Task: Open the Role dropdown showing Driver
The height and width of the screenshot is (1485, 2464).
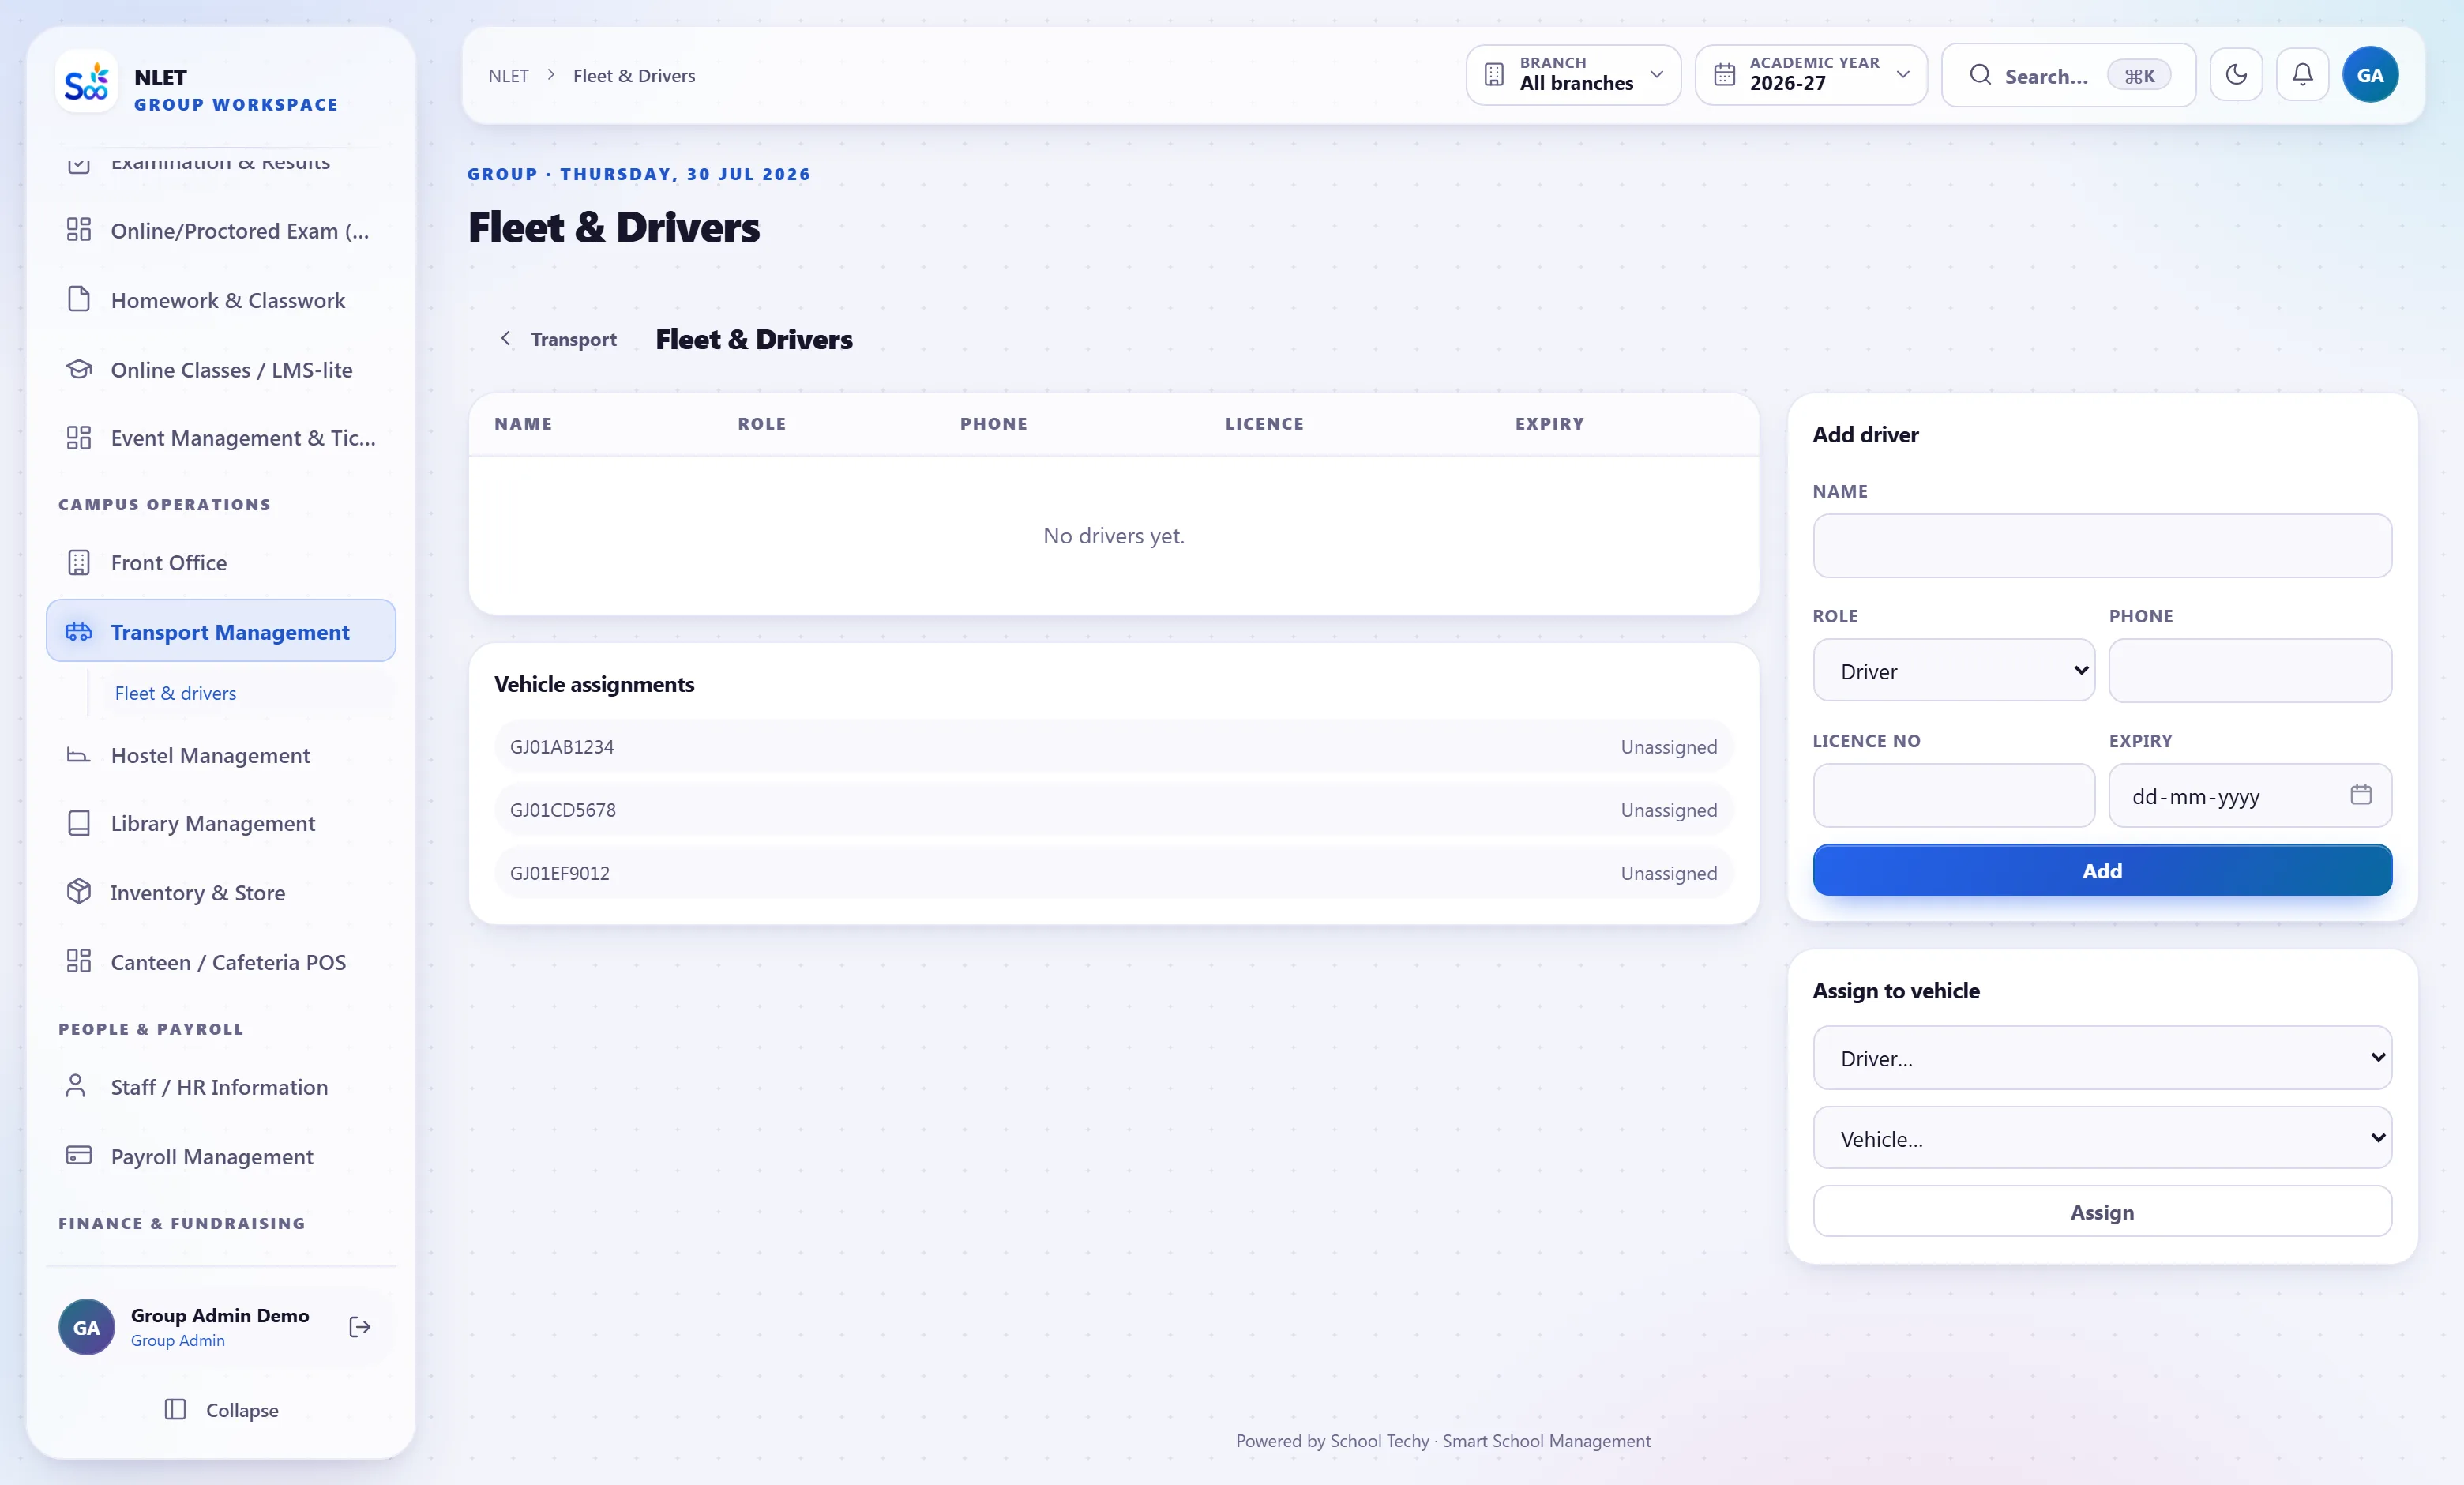Action: coord(1953,671)
